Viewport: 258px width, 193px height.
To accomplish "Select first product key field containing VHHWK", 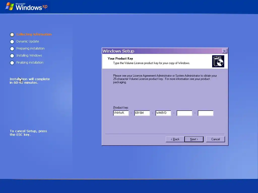I will coord(121,113).
